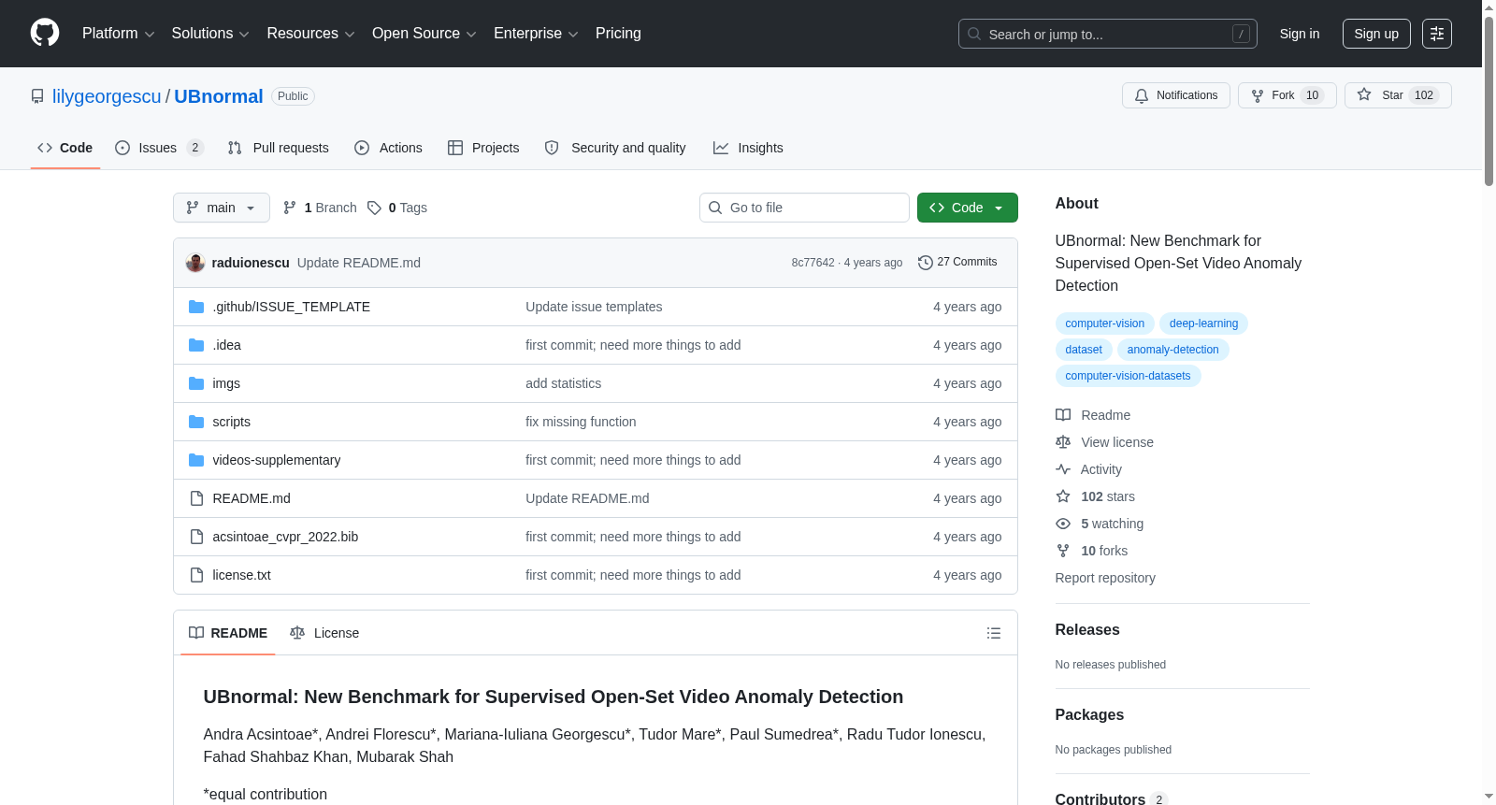This screenshot has height=805, width=1496.
Task: Click the magnifier icon in header search
Action: click(x=974, y=34)
